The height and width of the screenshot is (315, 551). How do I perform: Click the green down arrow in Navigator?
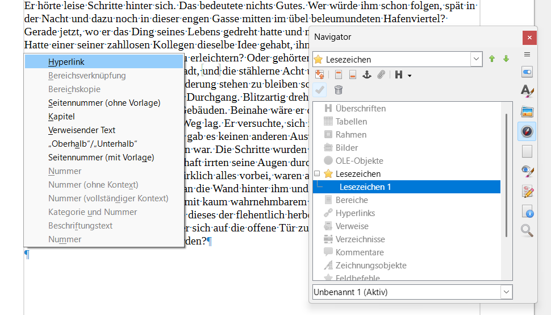506,59
